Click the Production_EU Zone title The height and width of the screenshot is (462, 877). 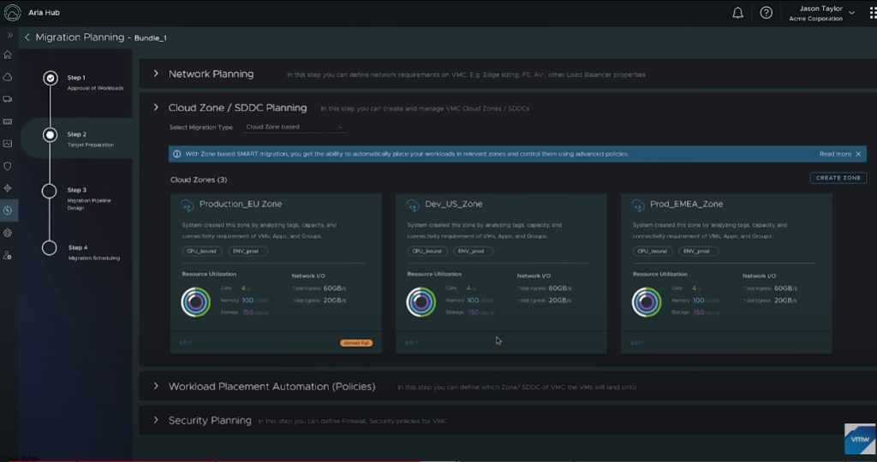pyautogui.click(x=241, y=204)
